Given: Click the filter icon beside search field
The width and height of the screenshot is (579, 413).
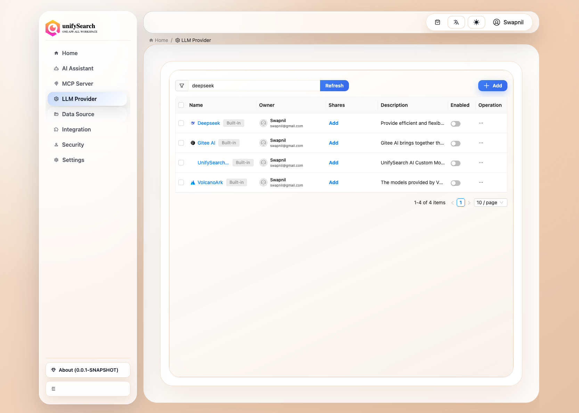Looking at the screenshot, I should (182, 85).
